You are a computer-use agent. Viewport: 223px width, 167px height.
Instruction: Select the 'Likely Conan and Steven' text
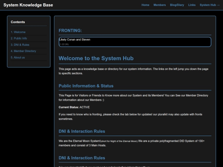(75, 40)
